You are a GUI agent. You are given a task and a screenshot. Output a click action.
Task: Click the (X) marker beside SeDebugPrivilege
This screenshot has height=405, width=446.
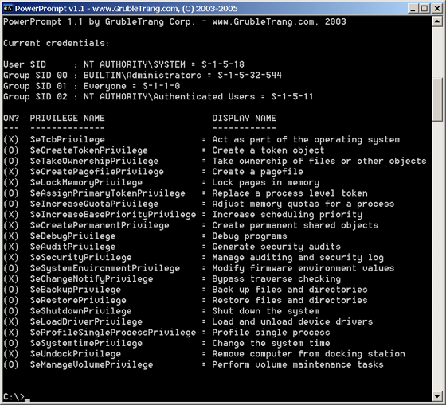[x=11, y=236]
